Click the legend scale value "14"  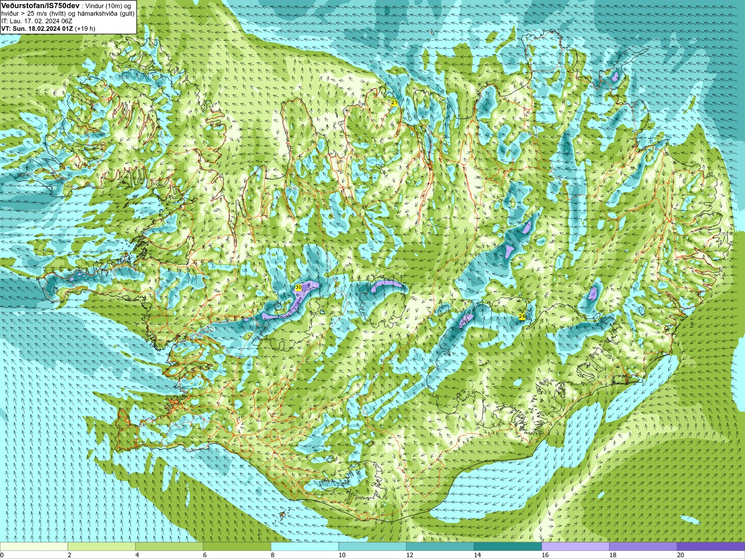(x=477, y=555)
